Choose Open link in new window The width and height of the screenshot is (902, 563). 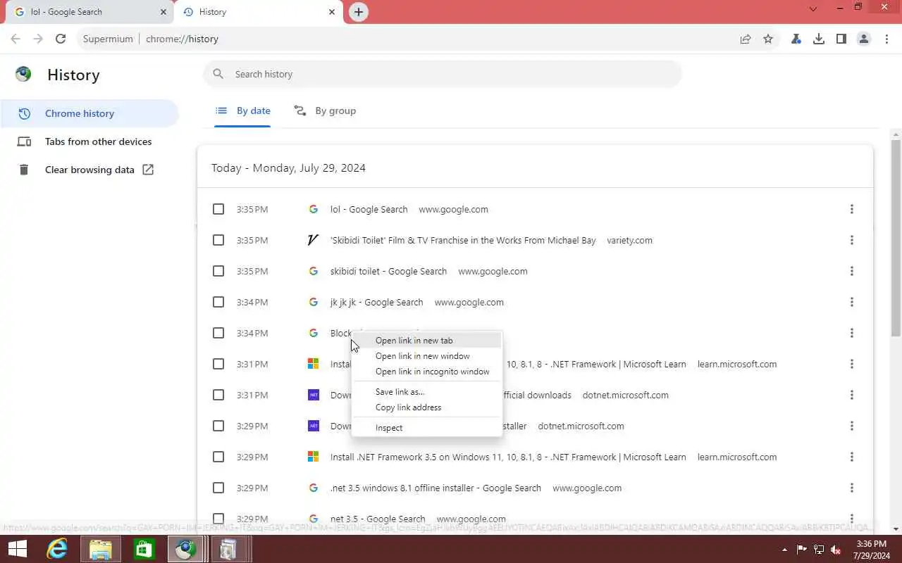click(427, 356)
